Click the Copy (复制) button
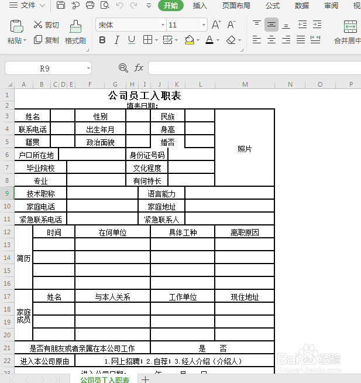Viewport: 361px width, 383px height. (46, 40)
